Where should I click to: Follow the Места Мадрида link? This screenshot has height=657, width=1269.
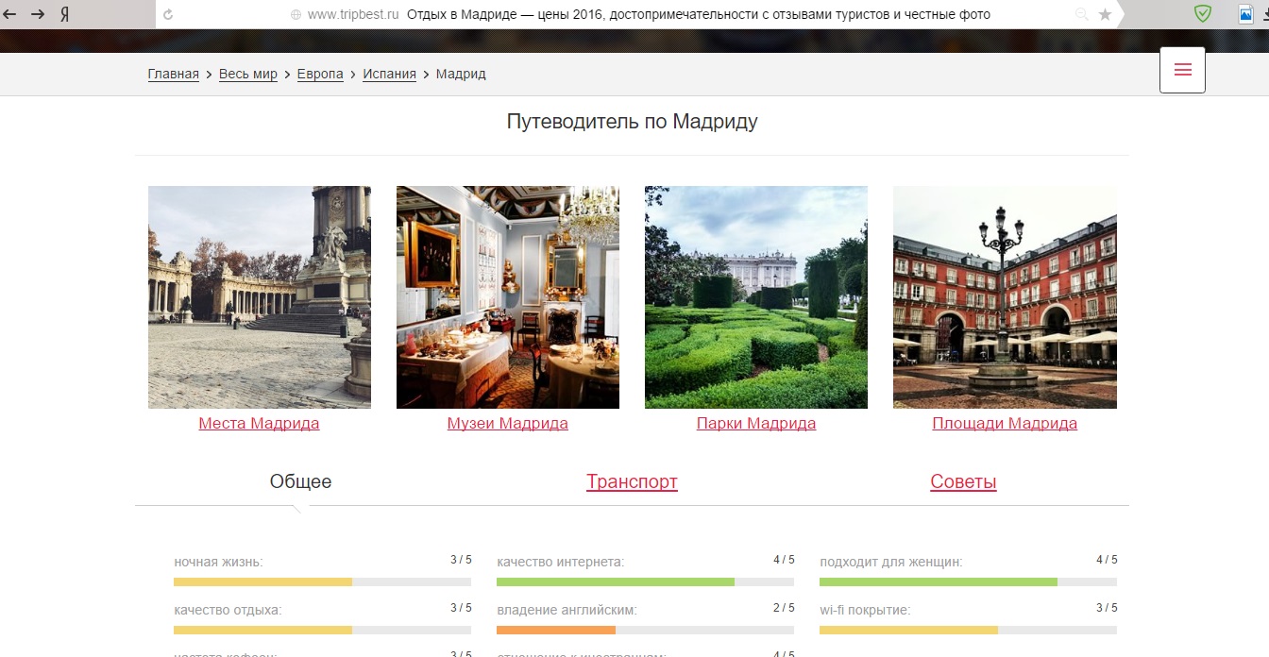(x=259, y=423)
